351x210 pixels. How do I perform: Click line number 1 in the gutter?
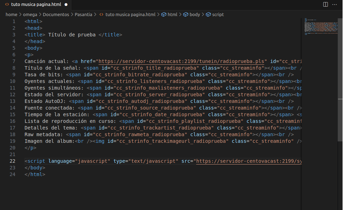[x=14, y=21]
